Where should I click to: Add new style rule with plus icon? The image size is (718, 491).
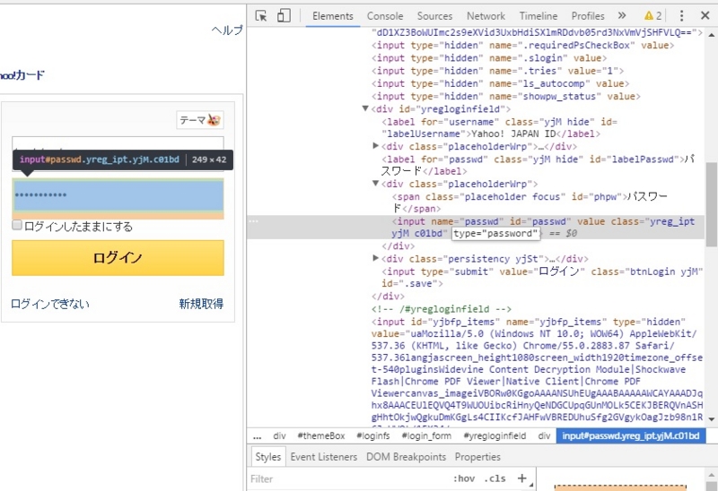tap(522, 478)
